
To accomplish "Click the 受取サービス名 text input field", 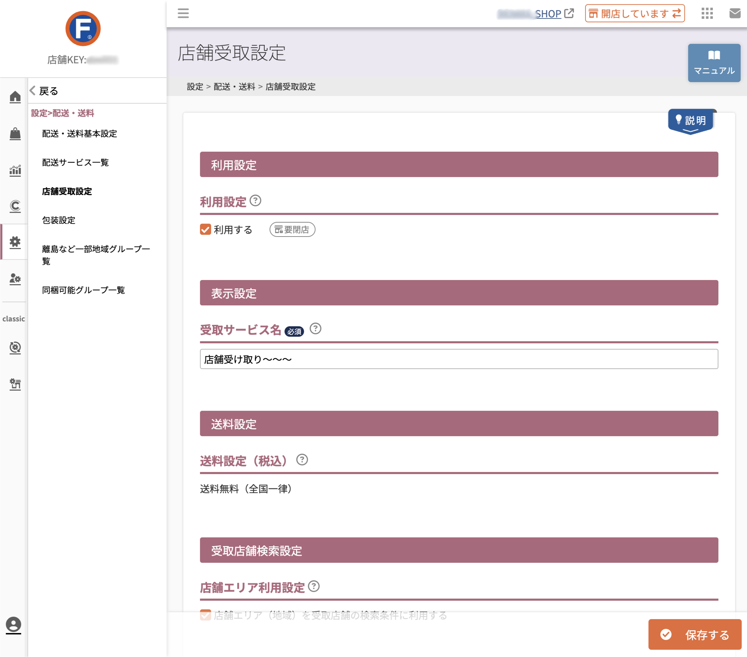I will click(x=459, y=359).
